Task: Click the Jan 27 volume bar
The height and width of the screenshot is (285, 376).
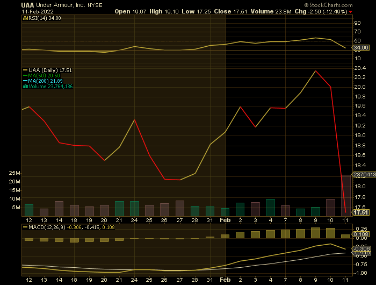Action: coord(180,209)
